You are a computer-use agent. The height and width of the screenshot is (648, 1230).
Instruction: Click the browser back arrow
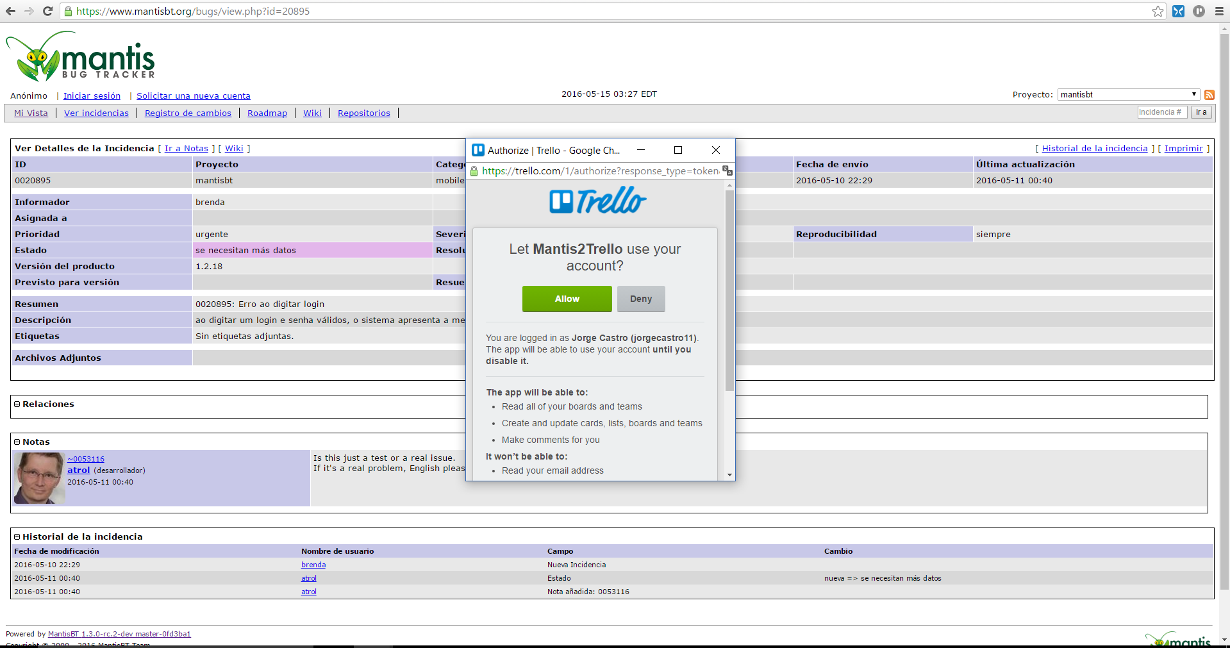[x=11, y=11]
